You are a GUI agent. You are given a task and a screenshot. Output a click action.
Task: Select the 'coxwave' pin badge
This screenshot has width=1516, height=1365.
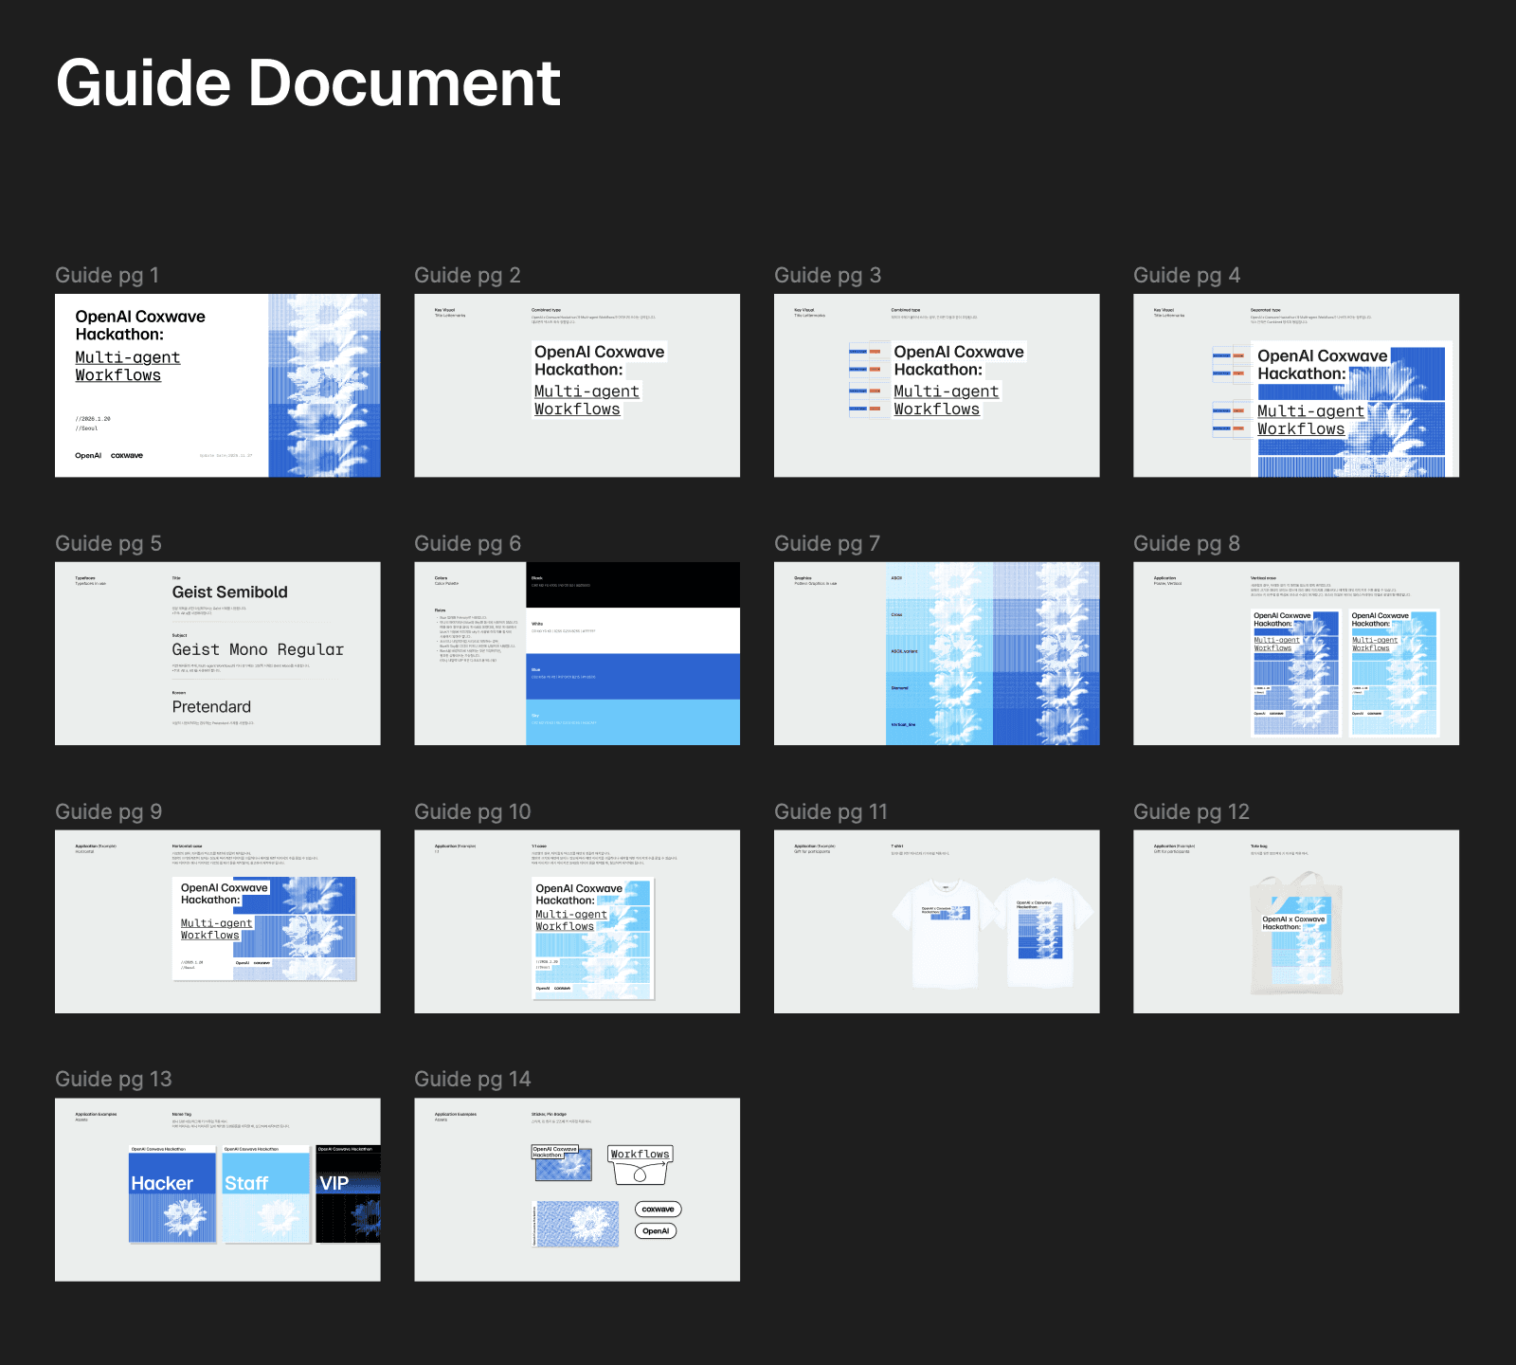coord(658,1210)
